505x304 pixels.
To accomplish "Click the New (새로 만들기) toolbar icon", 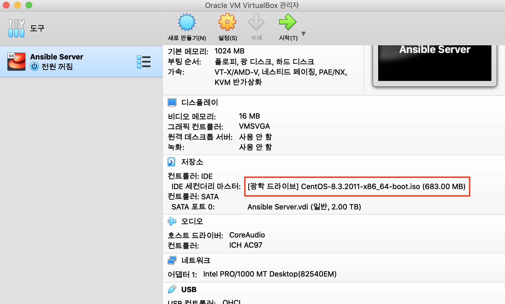I will [x=187, y=22].
